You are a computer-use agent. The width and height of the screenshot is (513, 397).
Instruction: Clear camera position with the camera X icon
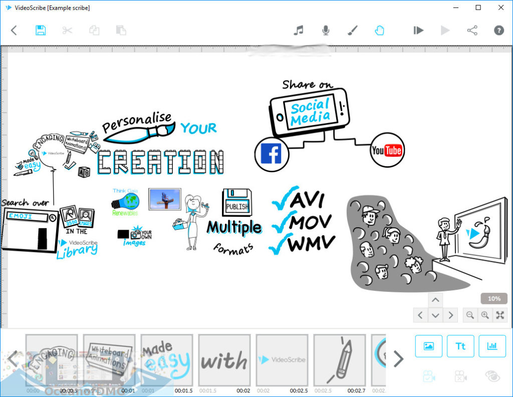coord(460,376)
